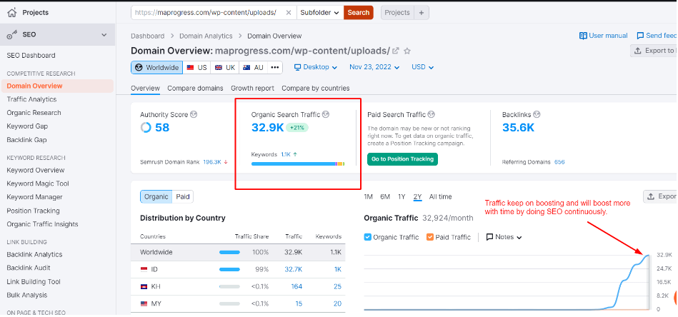
Task: Open the User manual link
Action: click(x=603, y=36)
